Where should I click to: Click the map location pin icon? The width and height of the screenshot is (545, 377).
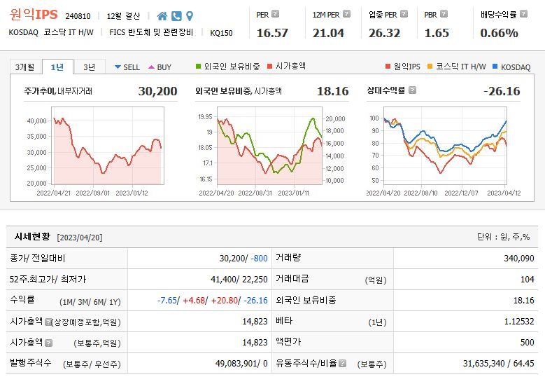pos(190,16)
